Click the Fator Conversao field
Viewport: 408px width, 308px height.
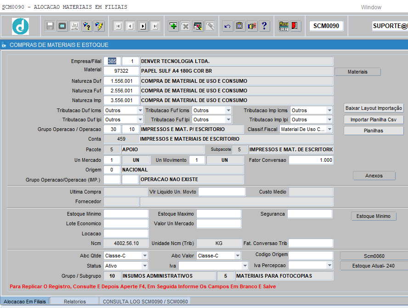coord(311,160)
